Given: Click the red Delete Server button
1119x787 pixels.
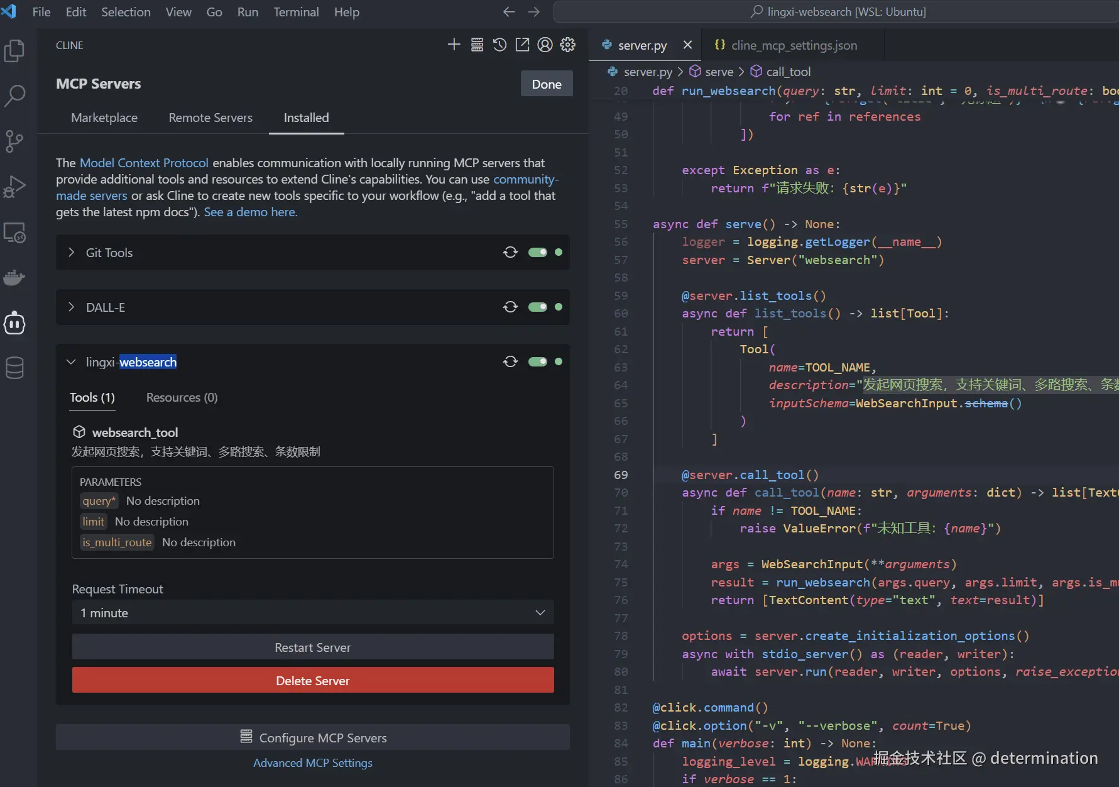Looking at the screenshot, I should [x=313, y=680].
